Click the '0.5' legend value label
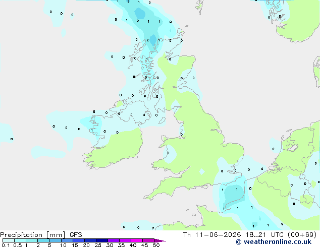Viewport: 320px width, 247px height. [x=18, y=245]
